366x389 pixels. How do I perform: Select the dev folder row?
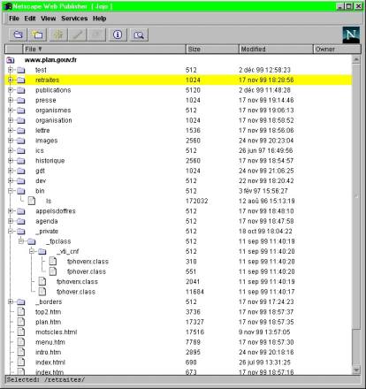179,181
